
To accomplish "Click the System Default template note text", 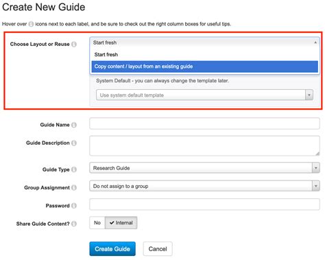I will coord(162,81).
